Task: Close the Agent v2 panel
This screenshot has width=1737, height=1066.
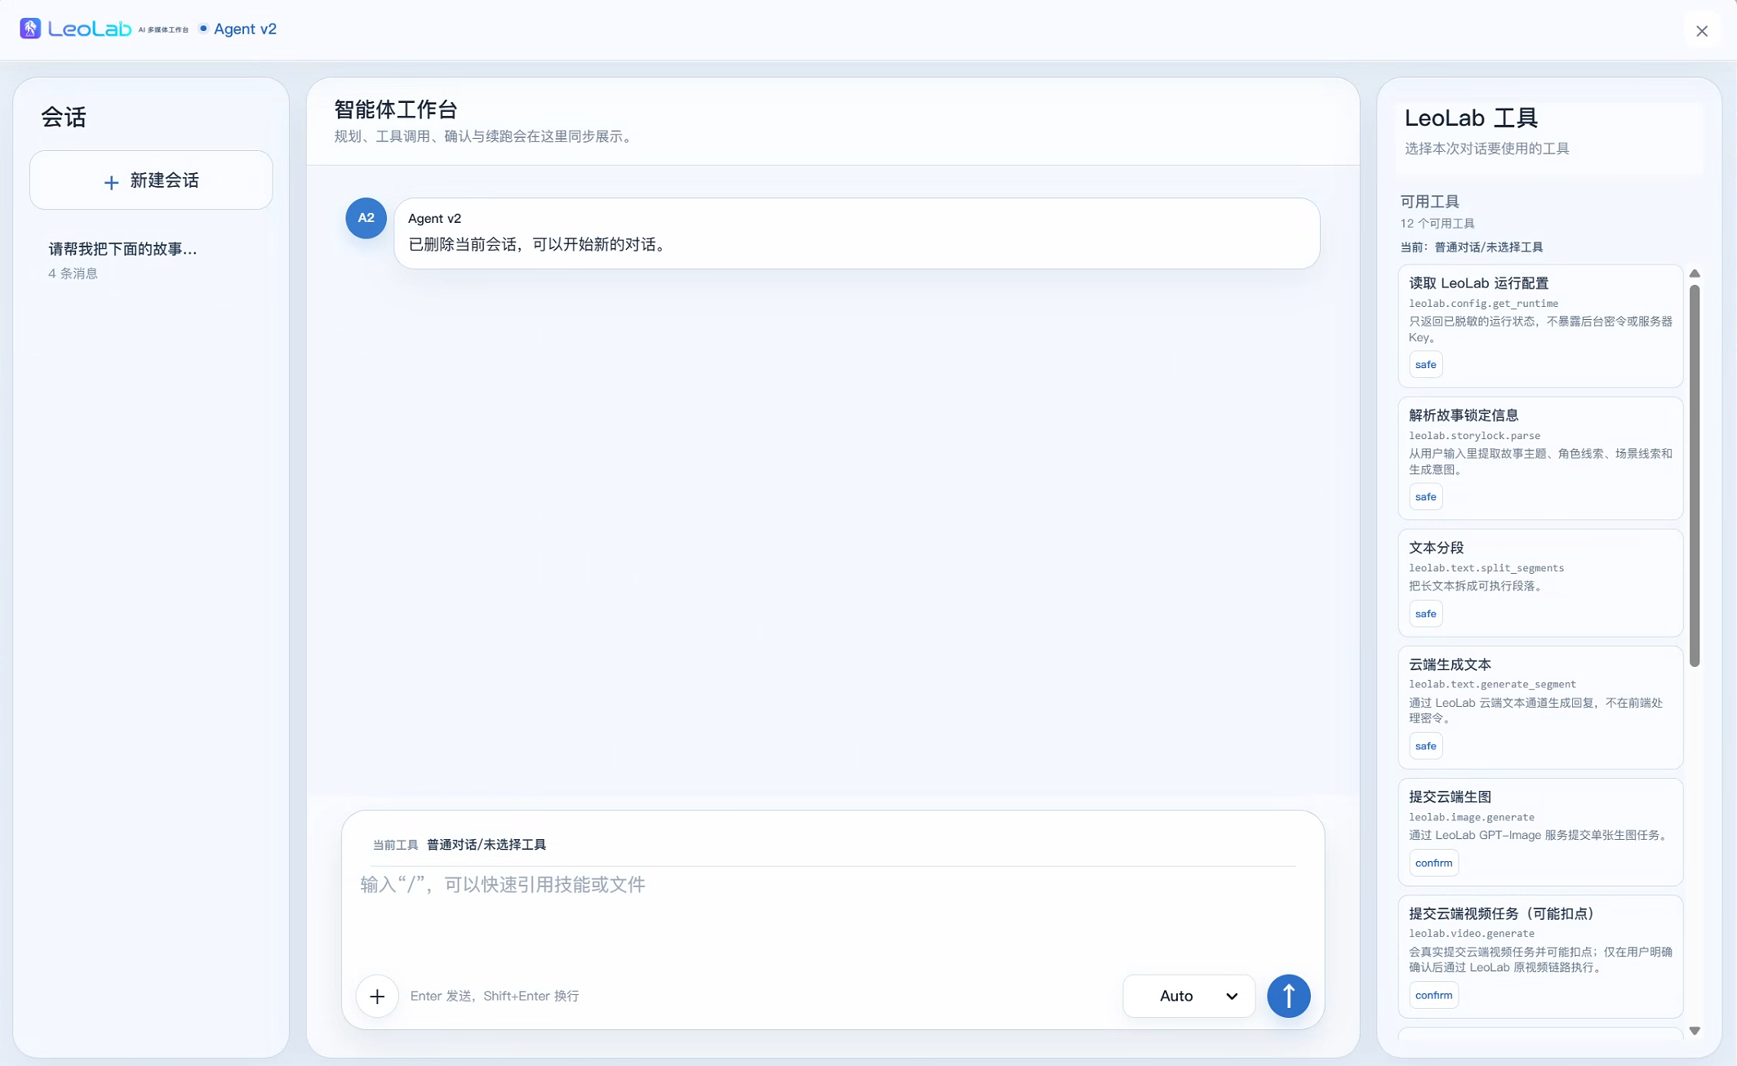Action: 1702,31
